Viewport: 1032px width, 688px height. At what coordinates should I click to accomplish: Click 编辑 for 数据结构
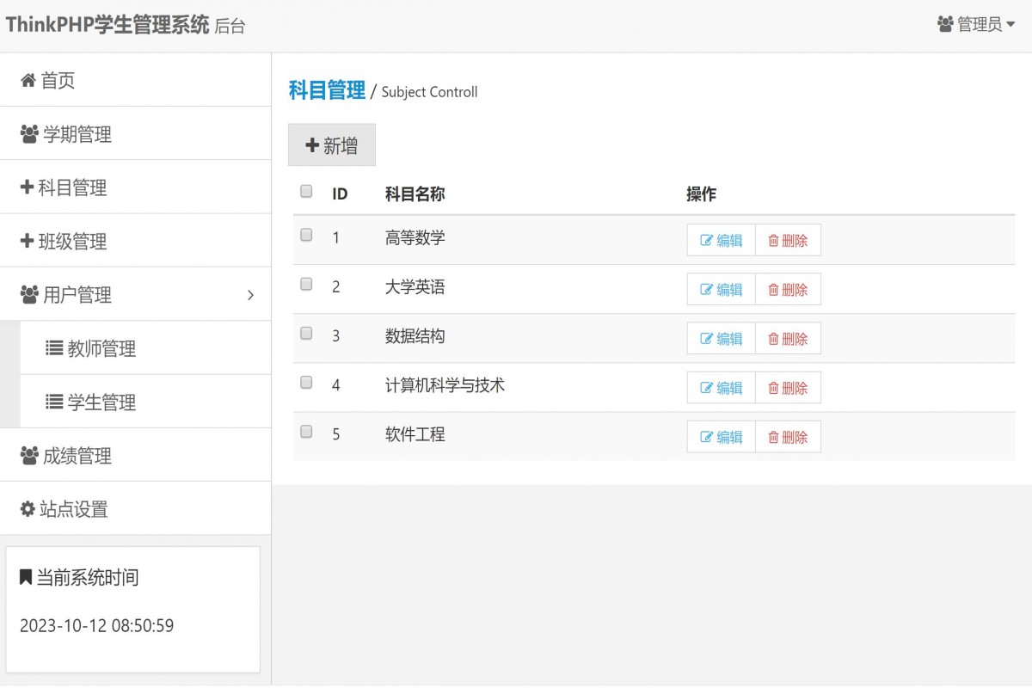tap(721, 338)
